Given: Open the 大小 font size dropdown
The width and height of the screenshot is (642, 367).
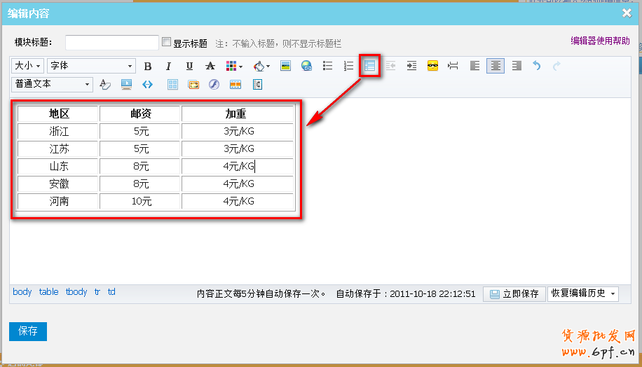Looking at the screenshot, I should [28, 66].
